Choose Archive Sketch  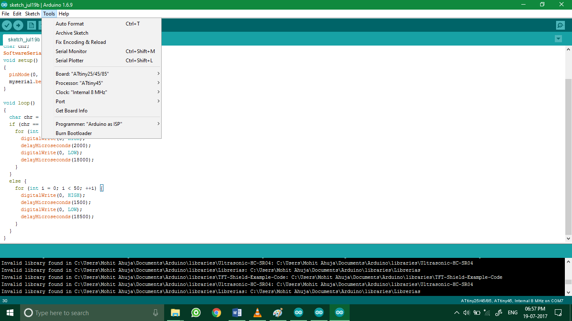pyautogui.click(x=101, y=33)
